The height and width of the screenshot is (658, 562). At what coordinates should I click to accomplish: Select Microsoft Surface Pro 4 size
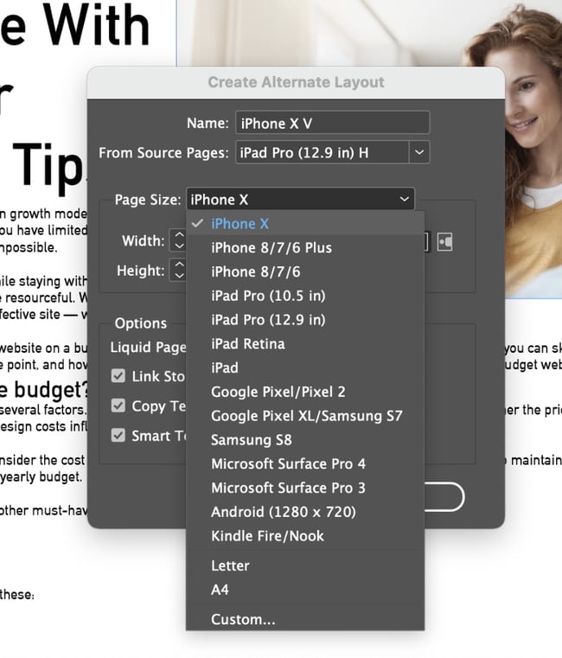click(288, 464)
